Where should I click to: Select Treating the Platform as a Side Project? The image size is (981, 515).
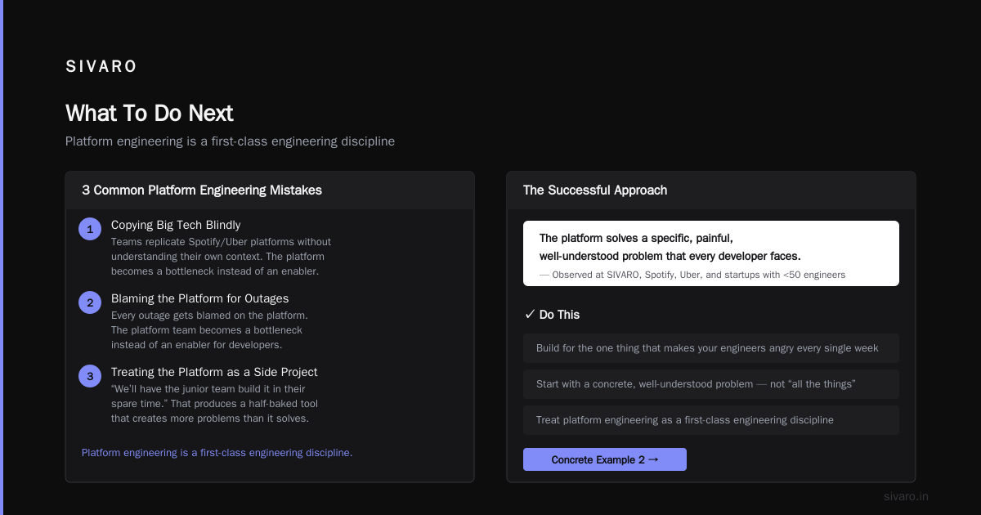(x=214, y=372)
